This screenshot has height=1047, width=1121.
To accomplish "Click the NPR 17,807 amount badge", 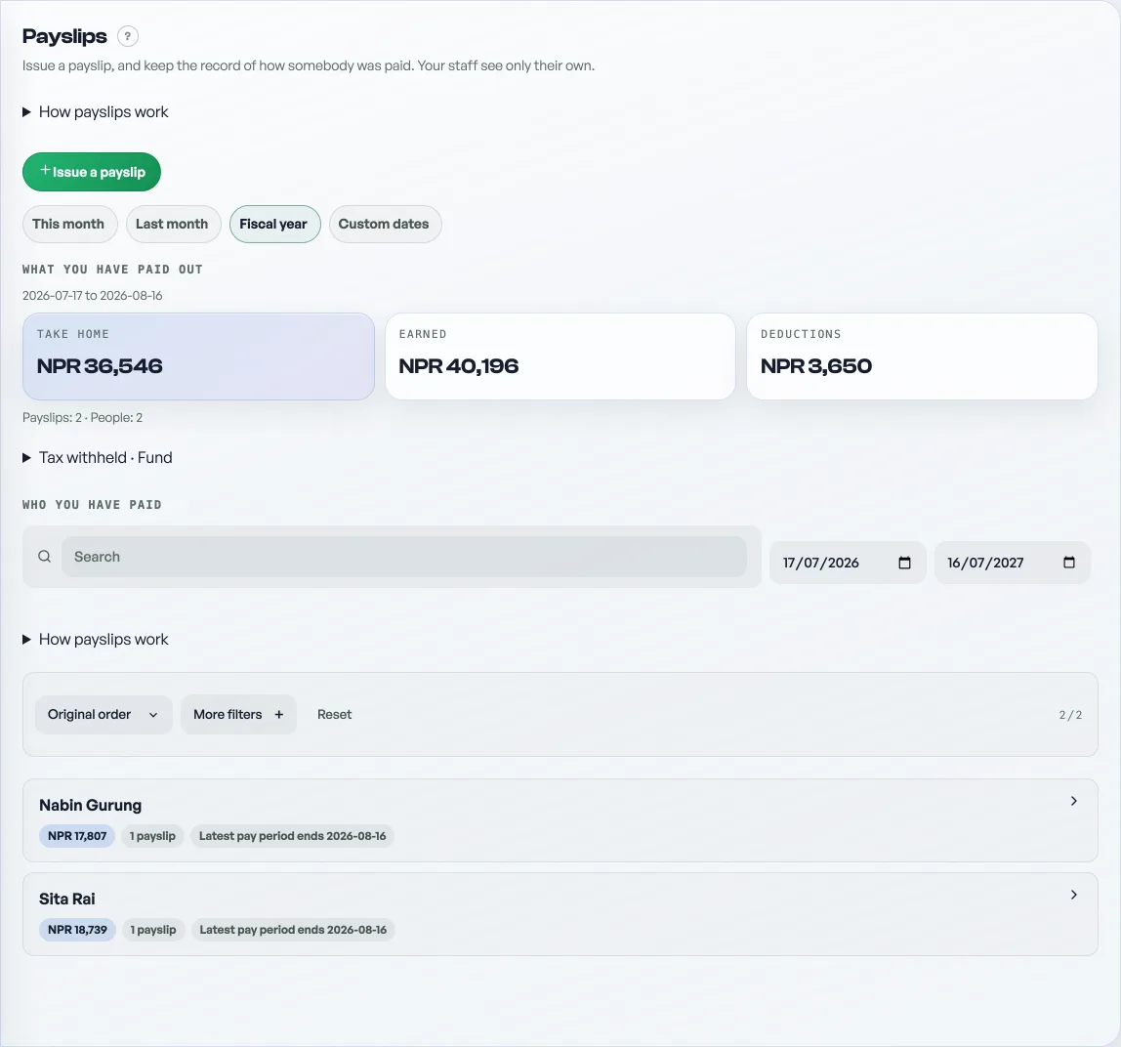I will [x=77, y=836].
